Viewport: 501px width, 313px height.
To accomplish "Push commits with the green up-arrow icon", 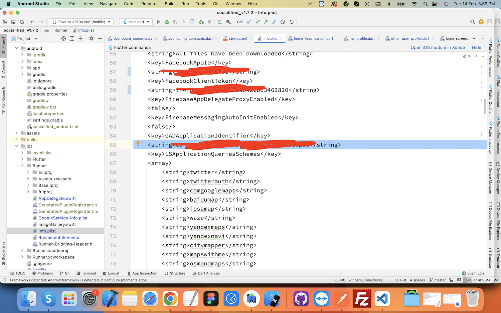I will [x=266, y=22].
